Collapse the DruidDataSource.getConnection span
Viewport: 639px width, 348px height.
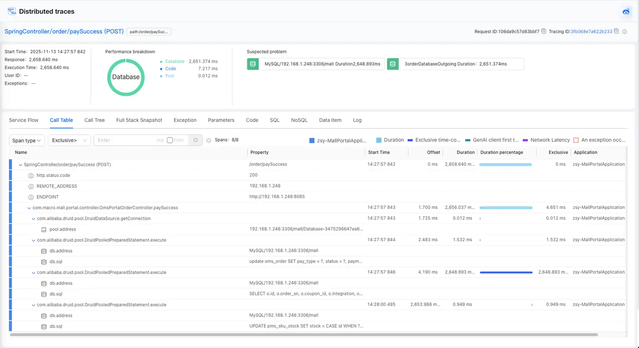(x=33, y=219)
